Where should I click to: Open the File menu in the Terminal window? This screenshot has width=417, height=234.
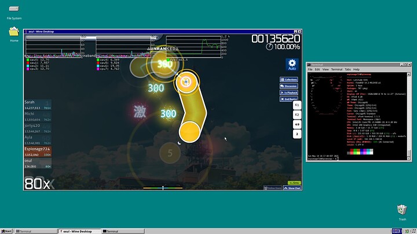(310, 69)
